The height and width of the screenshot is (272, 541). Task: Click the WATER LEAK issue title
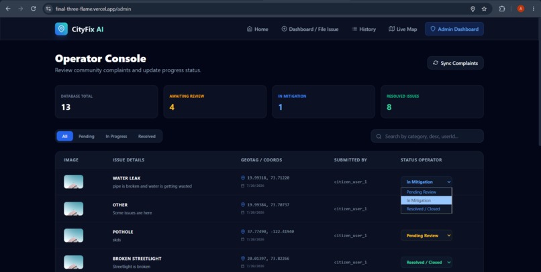[127, 178]
